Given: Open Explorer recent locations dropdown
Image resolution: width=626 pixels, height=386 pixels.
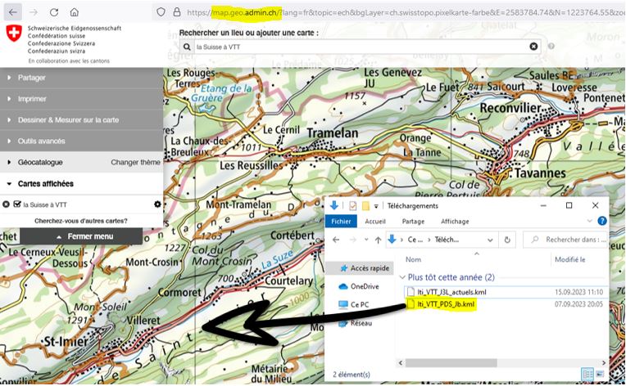Looking at the screenshot, I should pyautogui.click(x=366, y=240).
